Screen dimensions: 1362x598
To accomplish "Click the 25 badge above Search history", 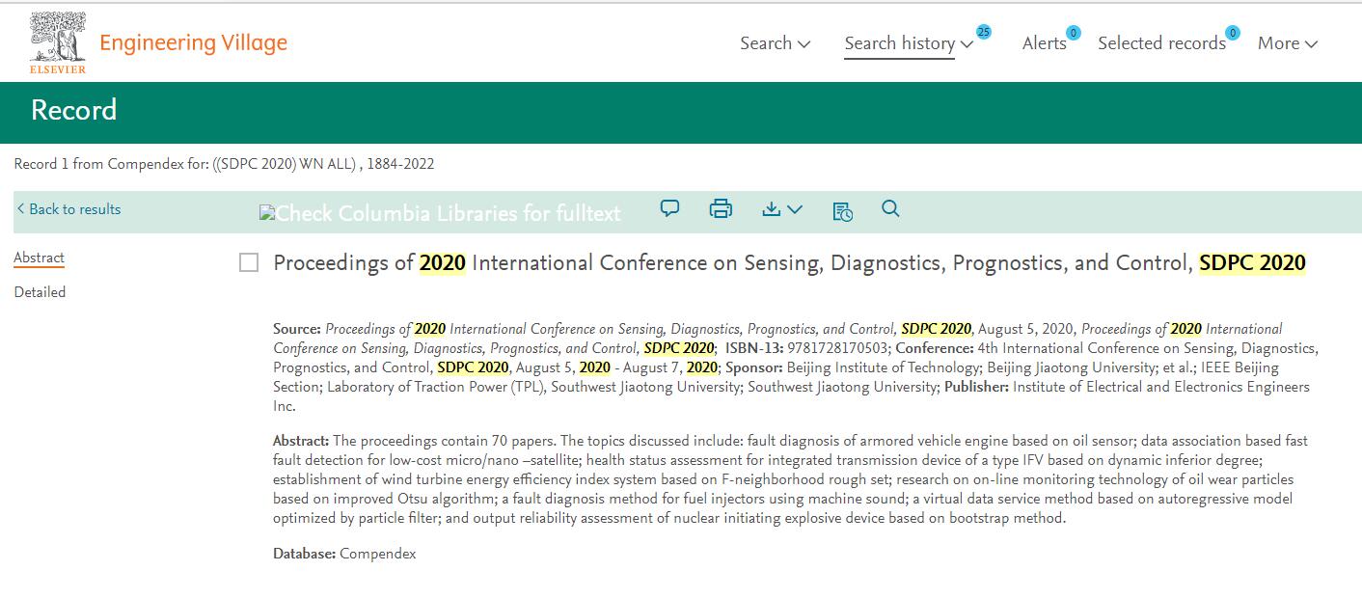I will point(982,32).
